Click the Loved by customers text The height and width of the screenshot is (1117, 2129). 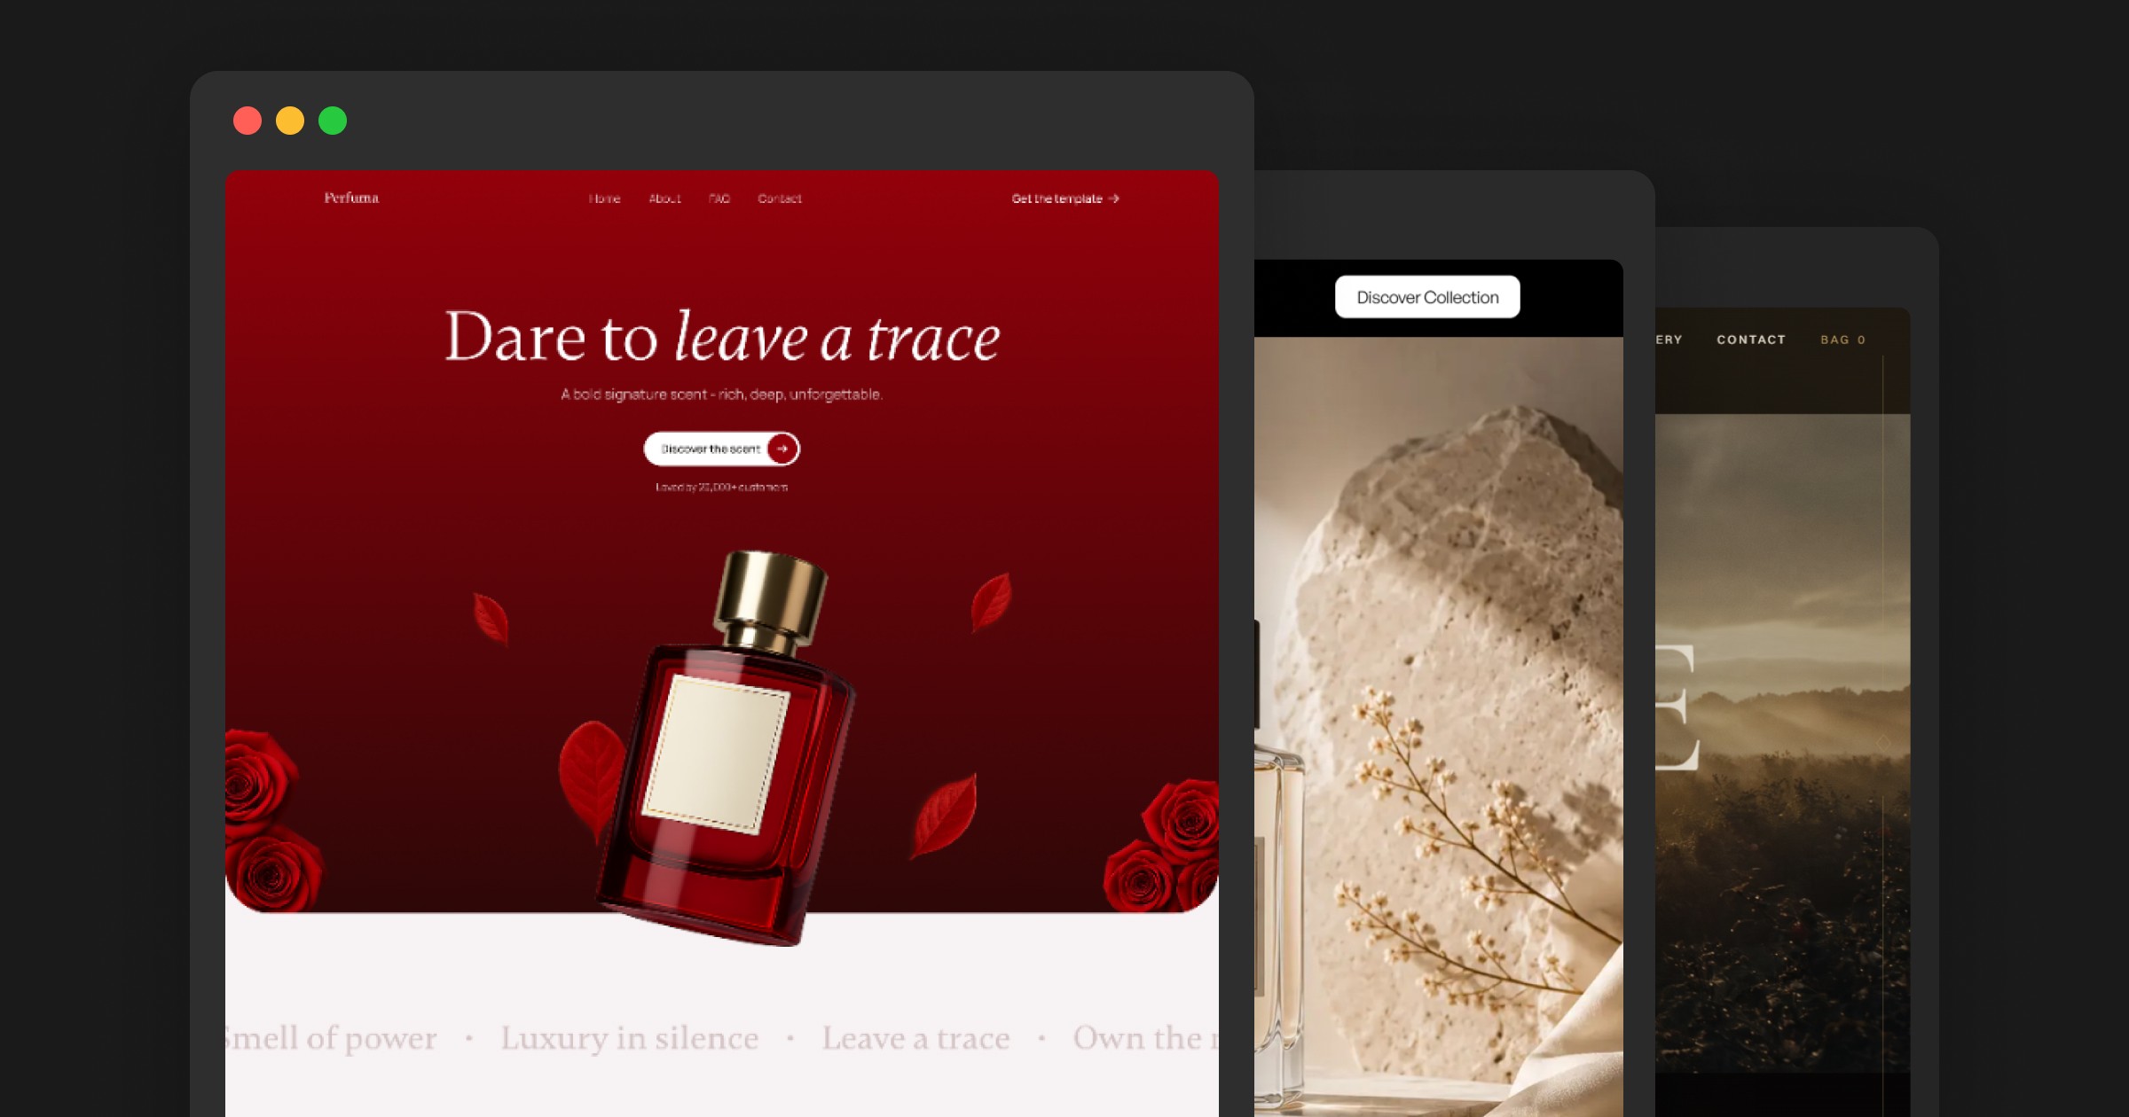[721, 487]
